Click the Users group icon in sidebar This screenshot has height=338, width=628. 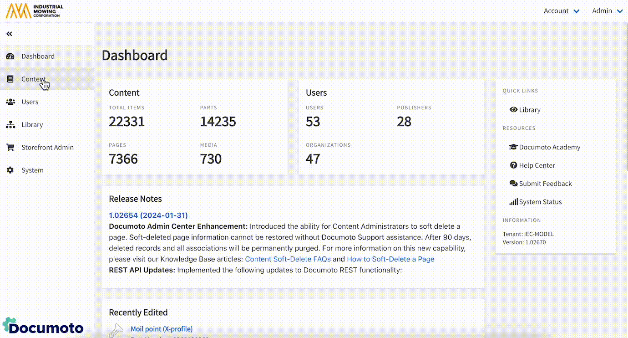coord(10,102)
